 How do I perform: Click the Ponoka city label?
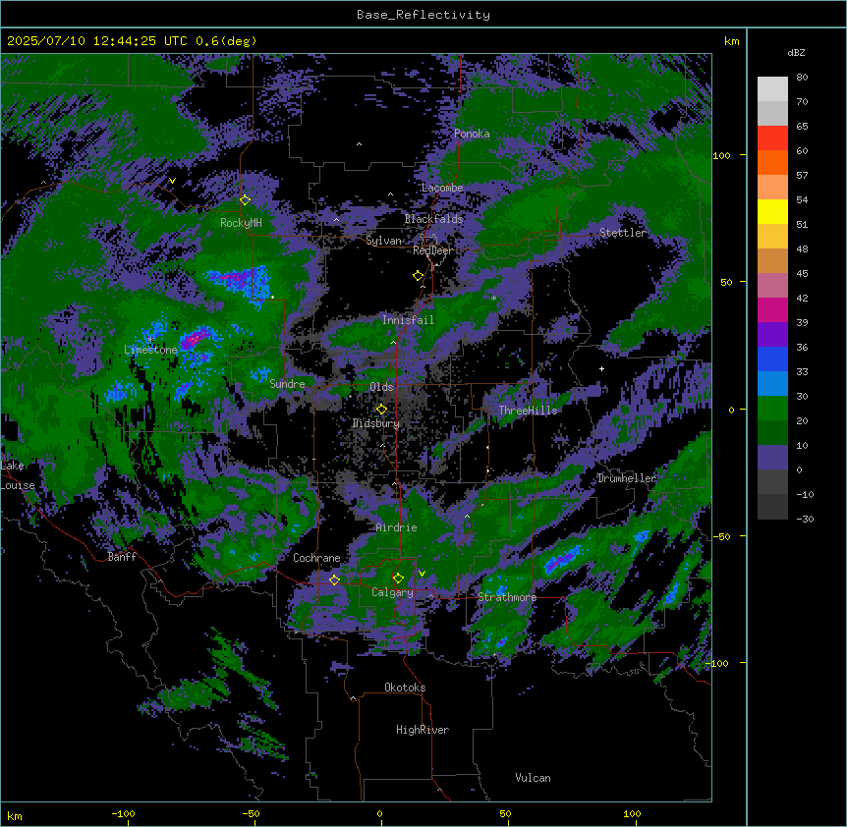tap(472, 134)
